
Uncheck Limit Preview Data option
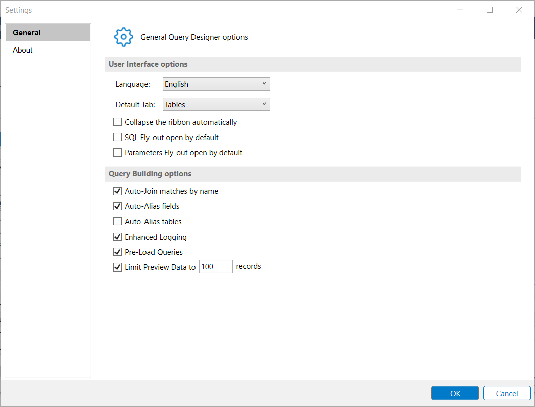point(117,267)
